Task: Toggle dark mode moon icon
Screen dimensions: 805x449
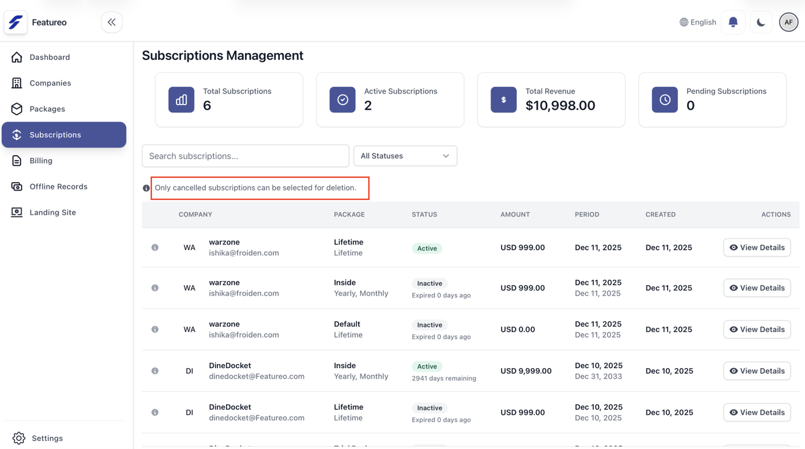Action: [761, 22]
